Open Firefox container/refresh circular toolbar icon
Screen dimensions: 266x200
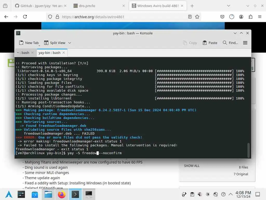[232, 17]
